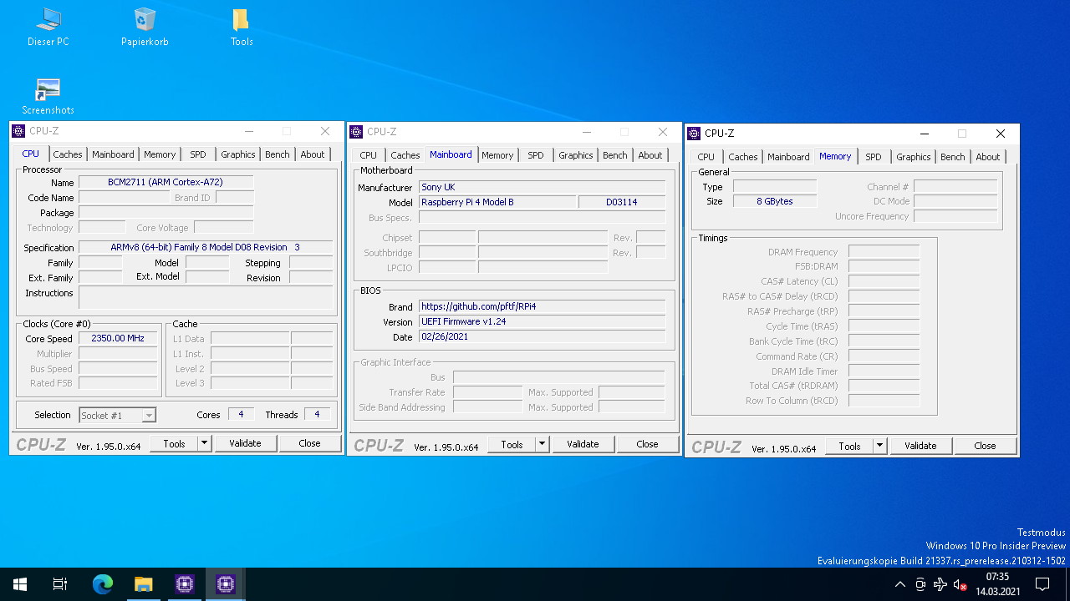The width and height of the screenshot is (1070, 601).
Task: Open the Papierkorb recycle bin icon
Action: [x=145, y=27]
